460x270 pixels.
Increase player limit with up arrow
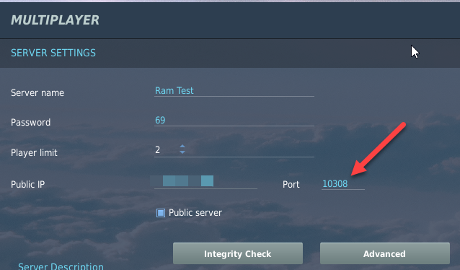tap(182, 146)
